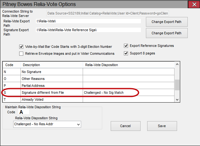The height and width of the screenshot is (146, 200).
Task: Select the Partial Address row
Action: pyautogui.click(x=88, y=86)
